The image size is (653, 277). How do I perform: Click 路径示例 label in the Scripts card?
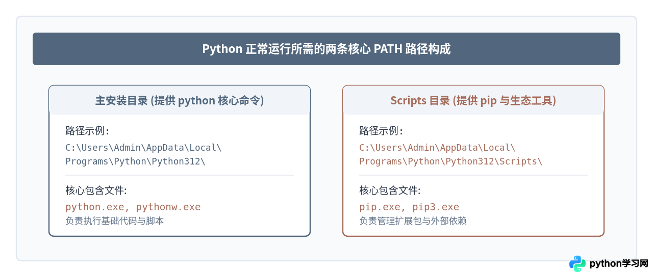381,131
